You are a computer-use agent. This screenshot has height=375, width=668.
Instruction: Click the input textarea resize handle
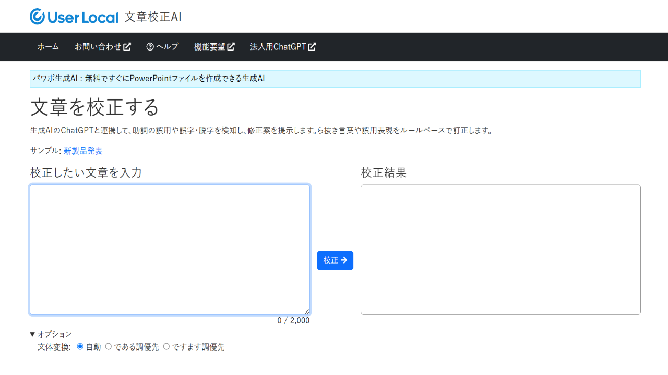(x=307, y=311)
